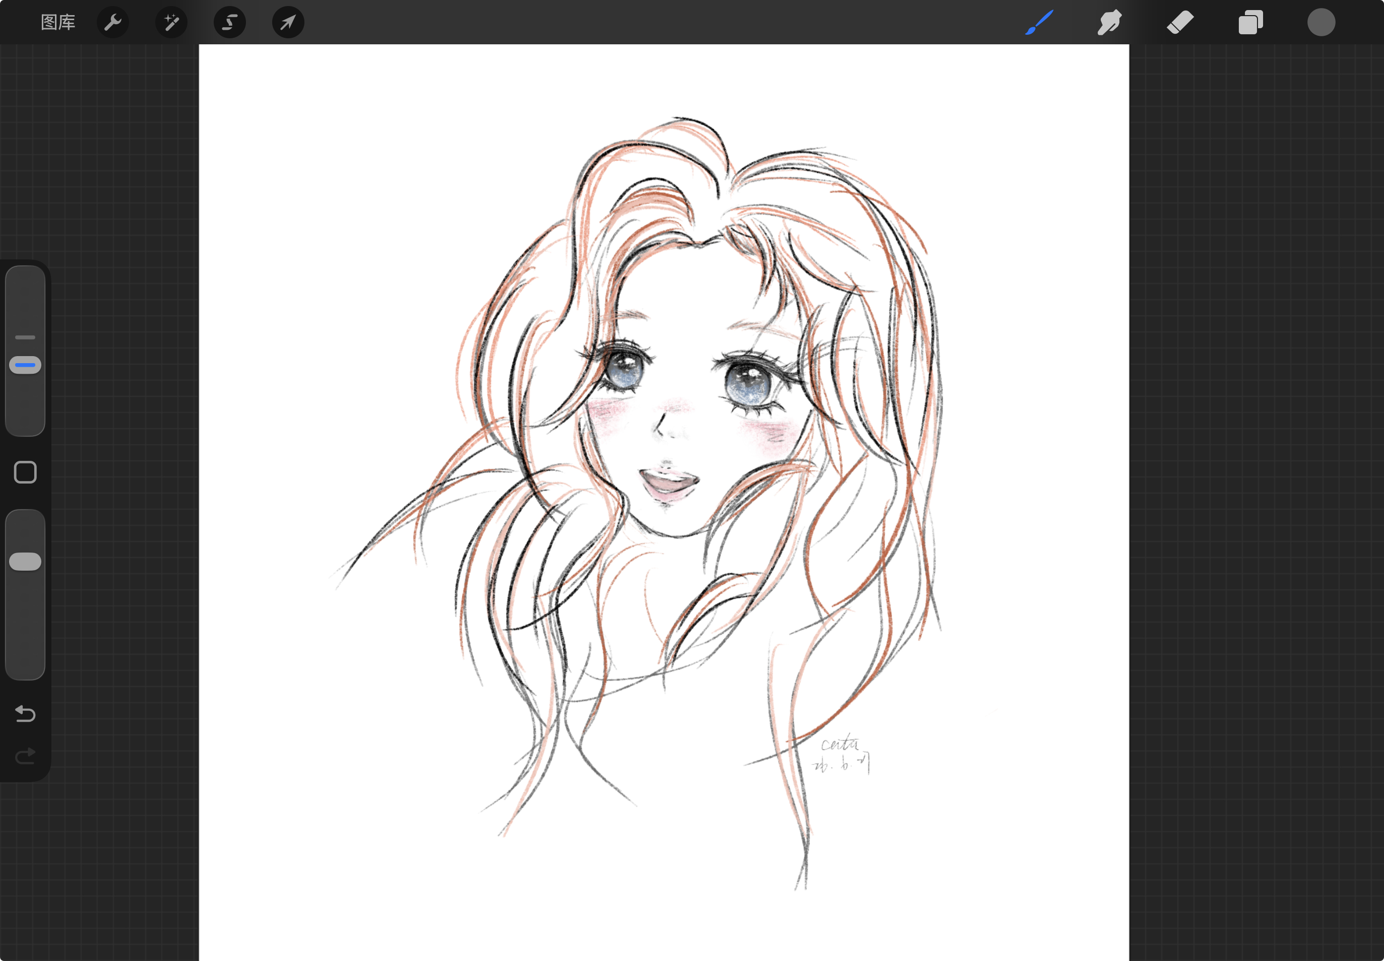
Task: Open the Layers panel
Action: [x=1250, y=22]
